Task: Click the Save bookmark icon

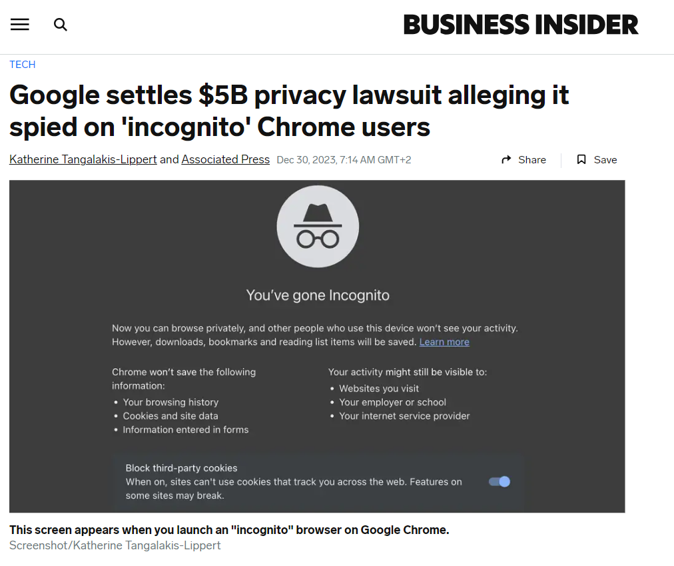Action: click(x=581, y=160)
